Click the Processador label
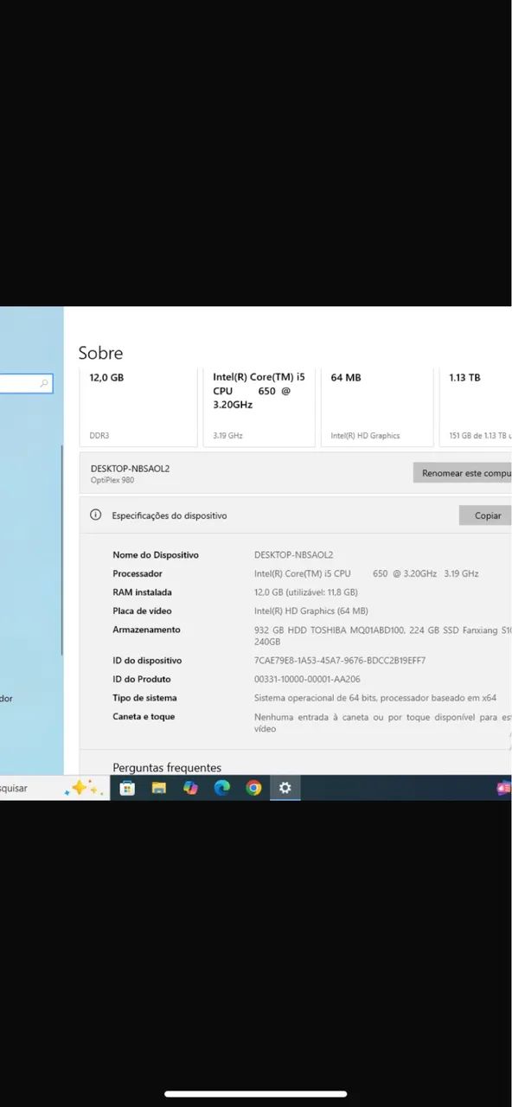Image resolution: width=512 pixels, height=1107 pixels. tap(138, 573)
